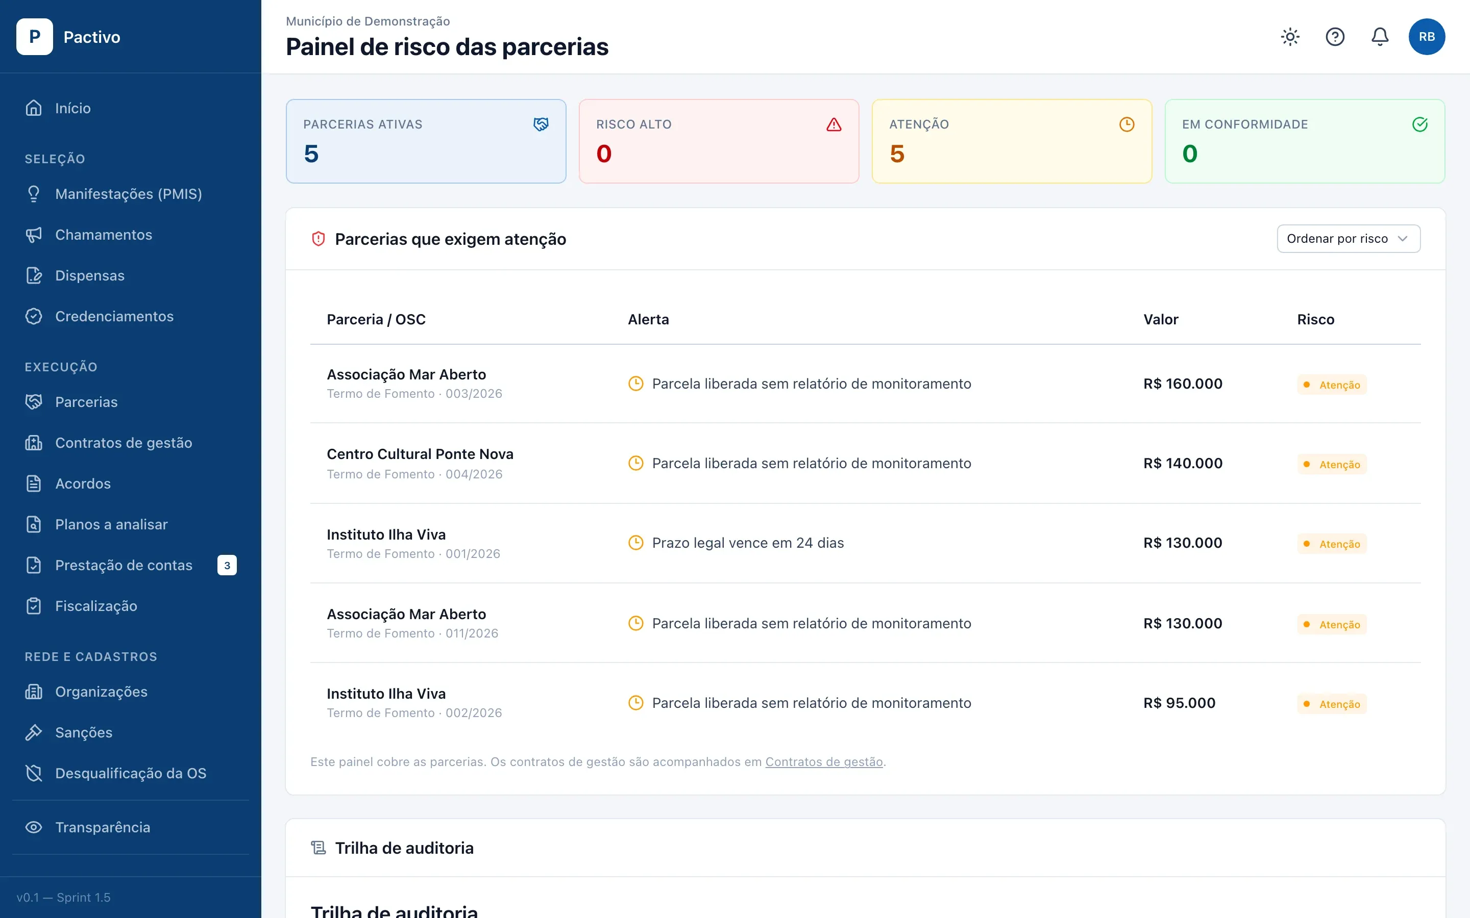Viewport: 1470px width, 918px height.
Task: Select Centro Cultural Ponte Nova row name
Action: 420,454
